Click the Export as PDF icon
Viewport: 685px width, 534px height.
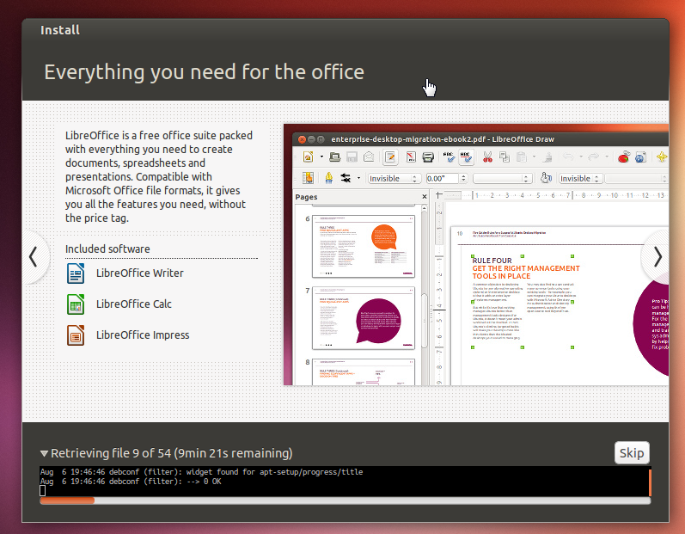click(x=411, y=157)
